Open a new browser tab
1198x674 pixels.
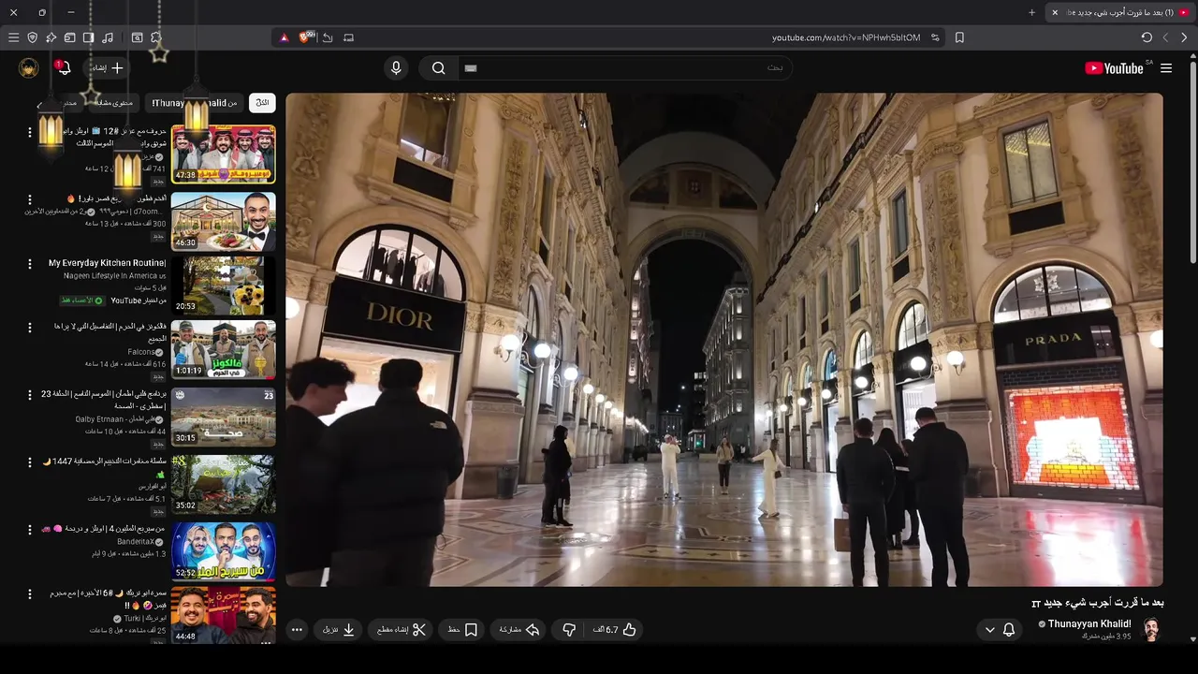[x=1031, y=12]
